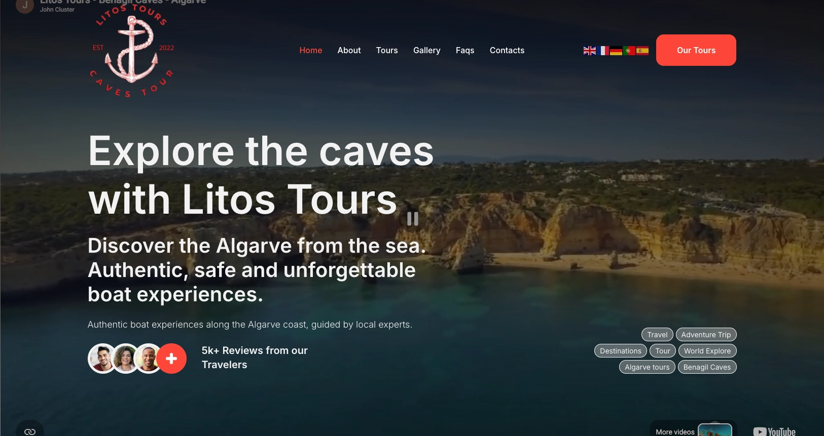Image resolution: width=824 pixels, height=436 pixels.
Task: Click the Adventure Trip tag
Action: click(706, 335)
